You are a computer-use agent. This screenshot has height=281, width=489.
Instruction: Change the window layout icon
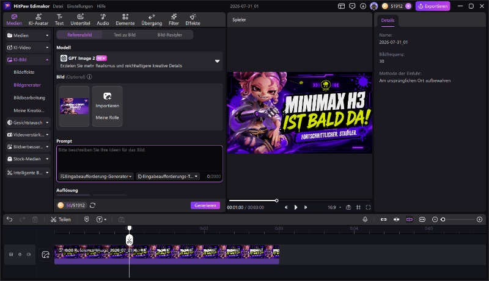coord(341,6)
